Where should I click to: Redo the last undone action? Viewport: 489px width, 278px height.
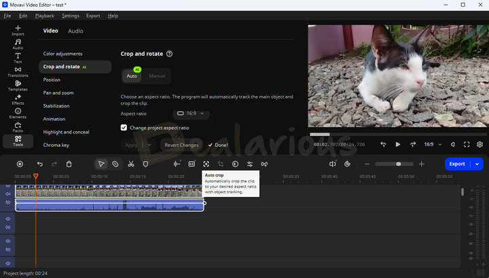tap(54, 164)
